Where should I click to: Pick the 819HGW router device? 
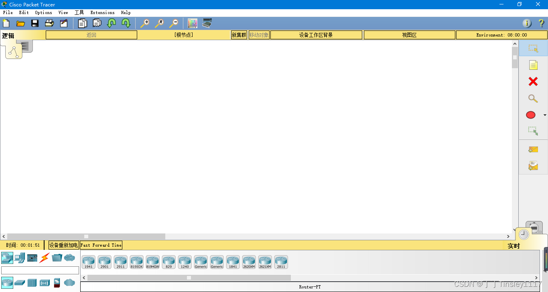coord(153,262)
